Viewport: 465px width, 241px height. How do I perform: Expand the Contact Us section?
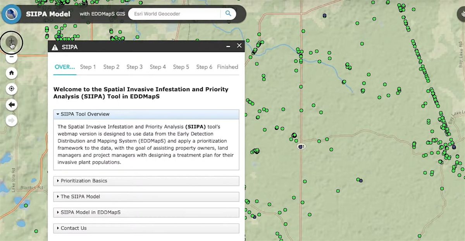click(x=146, y=228)
